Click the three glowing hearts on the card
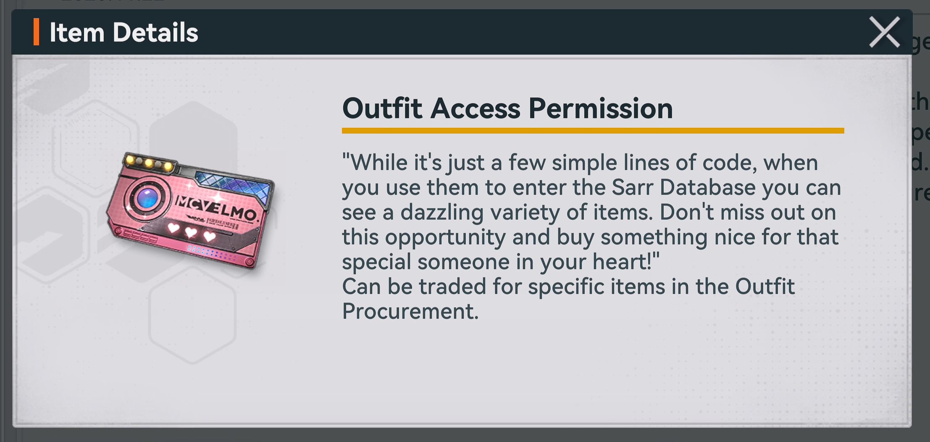The image size is (930, 442). (191, 232)
